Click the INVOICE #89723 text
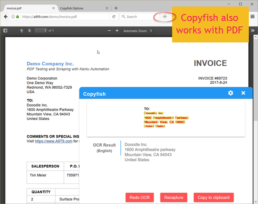Image resolution: width=258 pixels, height=204 pixels. [213, 78]
